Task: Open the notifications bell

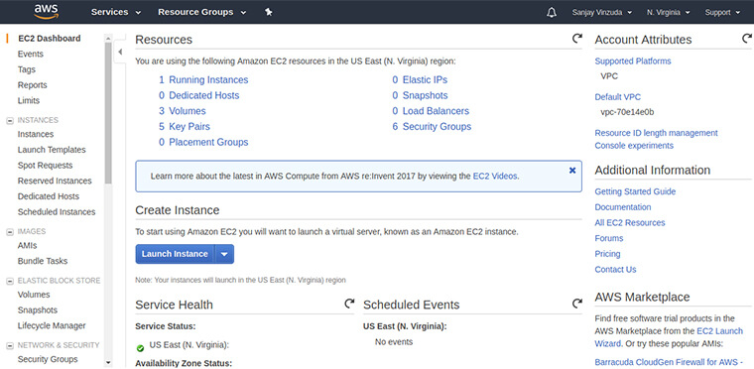Action: [x=552, y=13]
